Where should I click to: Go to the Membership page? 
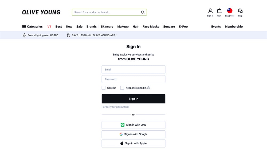coord(234,26)
